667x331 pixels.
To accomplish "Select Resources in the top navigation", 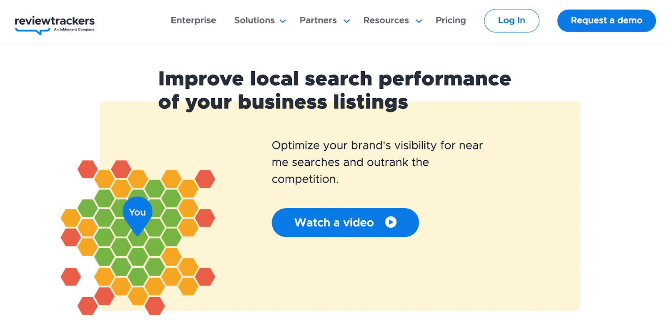I will (x=386, y=20).
